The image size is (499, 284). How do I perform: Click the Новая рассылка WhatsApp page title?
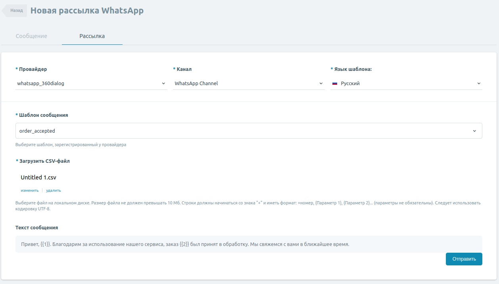pyautogui.click(x=87, y=11)
